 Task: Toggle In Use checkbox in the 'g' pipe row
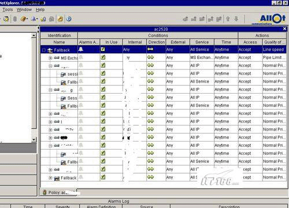coord(103,89)
